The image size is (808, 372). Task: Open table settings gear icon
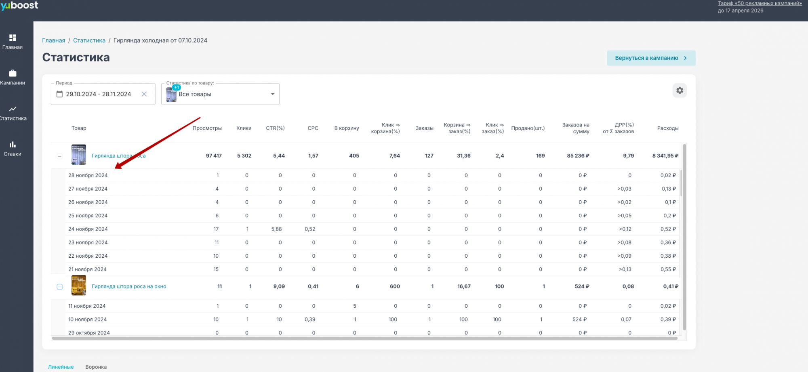tap(680, 90)
